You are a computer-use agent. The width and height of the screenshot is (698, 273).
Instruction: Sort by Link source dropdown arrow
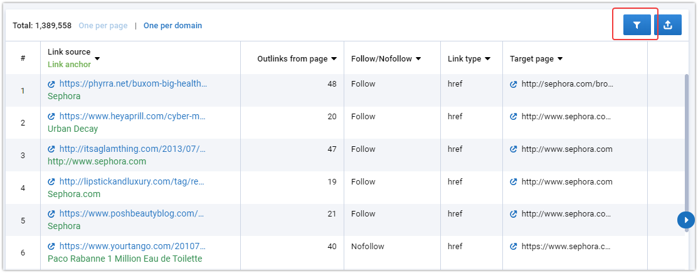tap(97, 59)
